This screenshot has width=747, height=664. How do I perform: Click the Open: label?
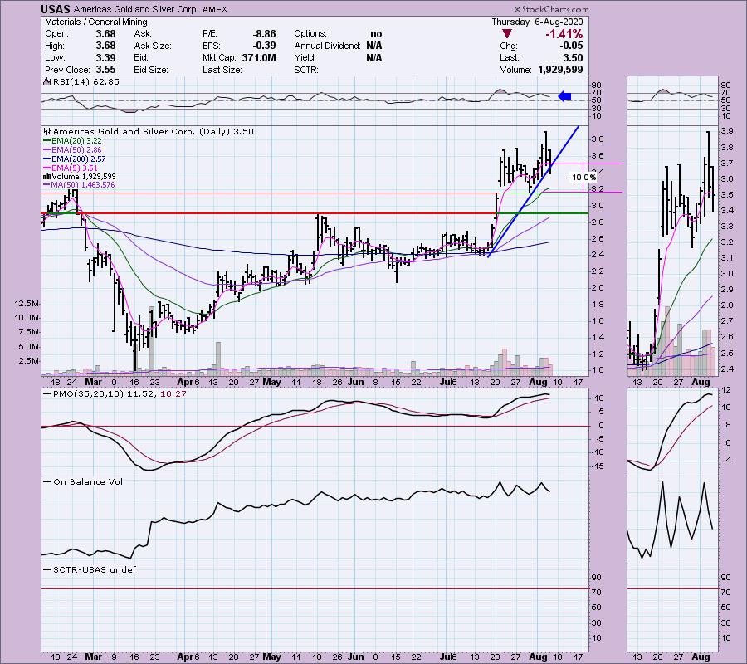(x=56, y=34)
